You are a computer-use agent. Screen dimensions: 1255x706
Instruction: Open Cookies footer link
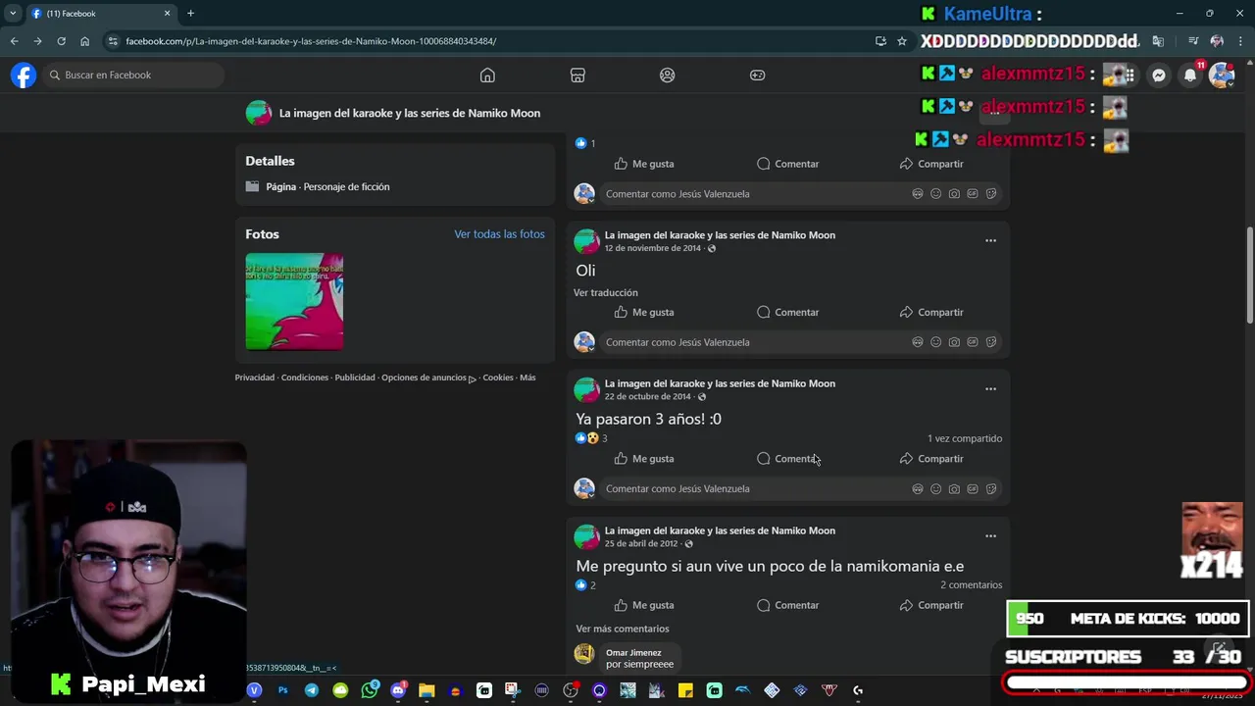pos(498,378)
